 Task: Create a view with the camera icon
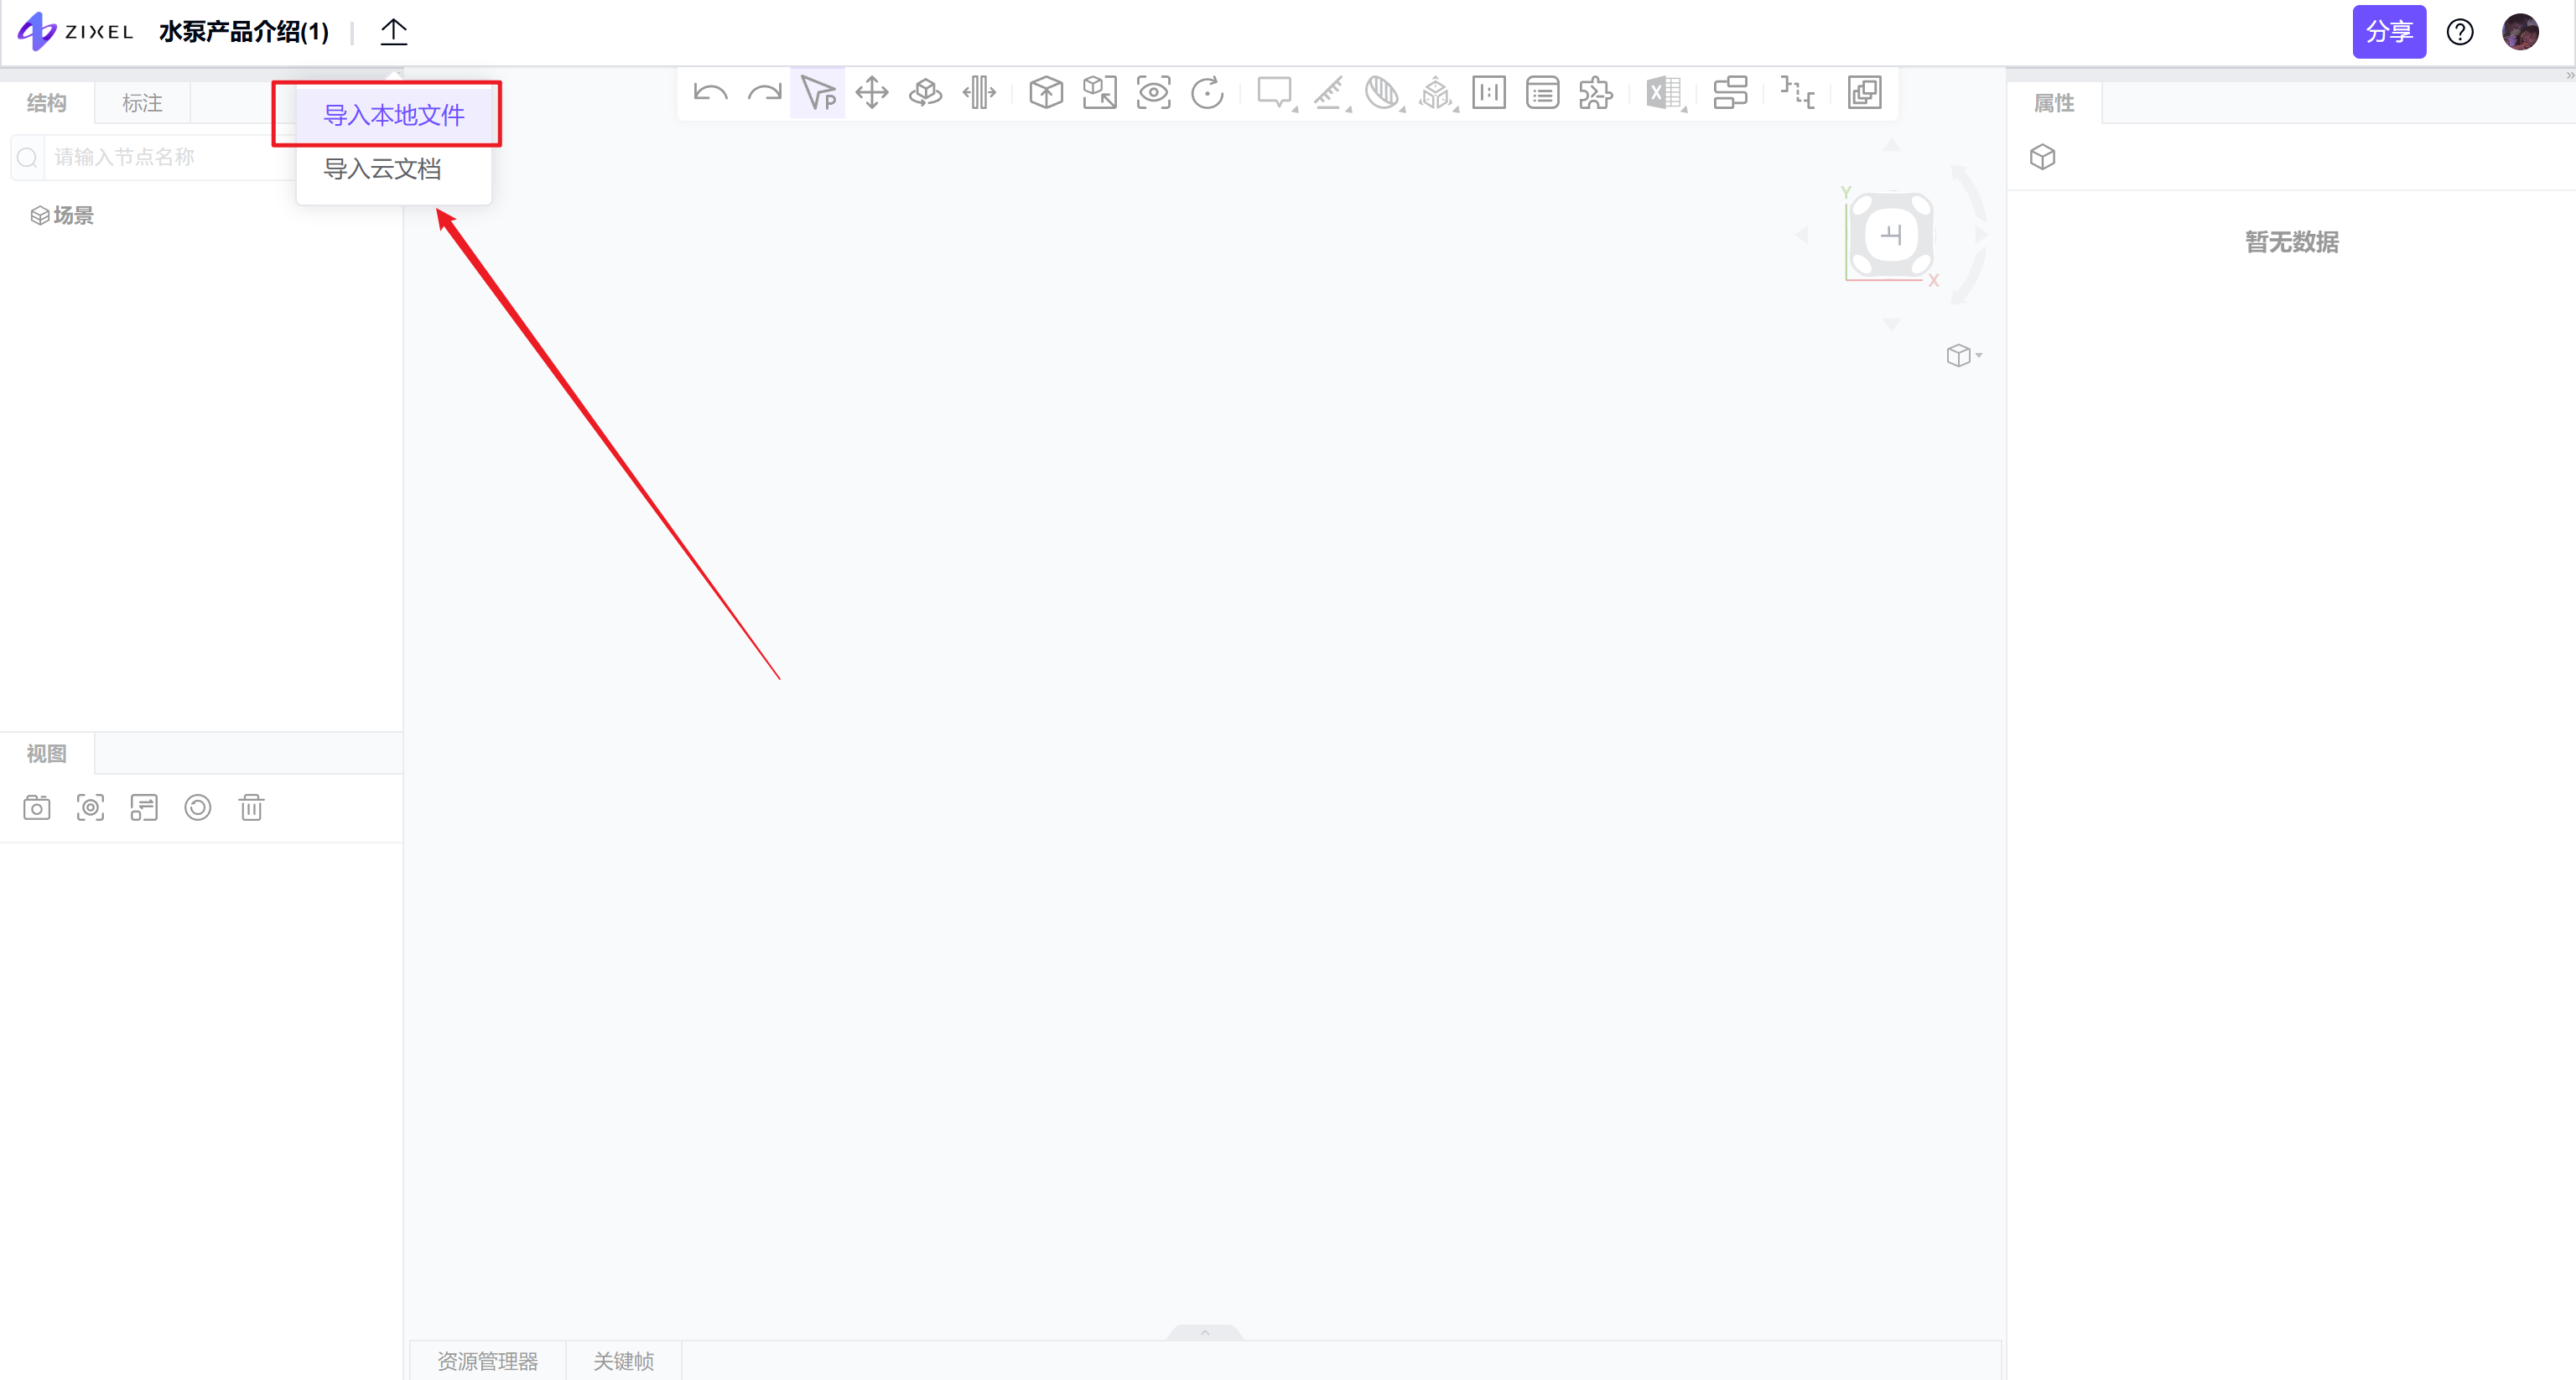coord(37,807)
